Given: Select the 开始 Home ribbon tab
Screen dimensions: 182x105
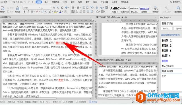Looking at the screenshot, I should tap(39, 2).
